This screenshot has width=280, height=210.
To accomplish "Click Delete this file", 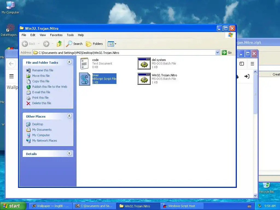I will [x=42, y=103].
